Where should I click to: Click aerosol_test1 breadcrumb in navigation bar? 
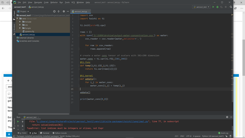click(20, 7)
